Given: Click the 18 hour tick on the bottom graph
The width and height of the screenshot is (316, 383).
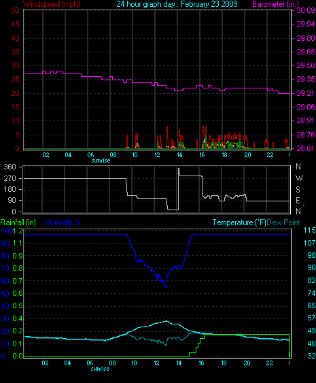Looking at the screenshot, I should pyautogui.click(x=224, y=363).
